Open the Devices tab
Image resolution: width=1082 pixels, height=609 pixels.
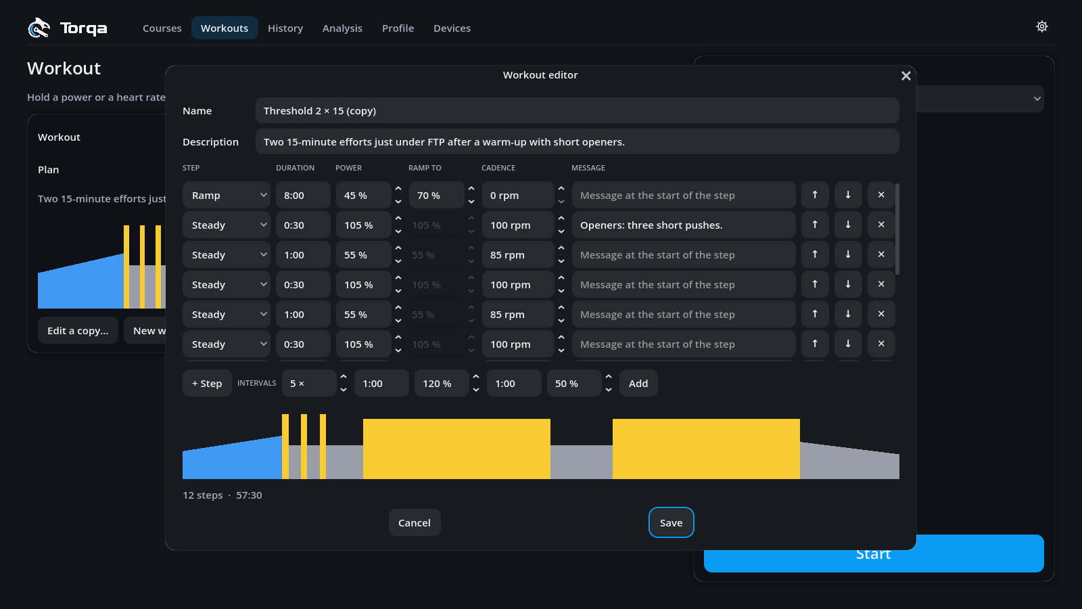click(452, 28)
